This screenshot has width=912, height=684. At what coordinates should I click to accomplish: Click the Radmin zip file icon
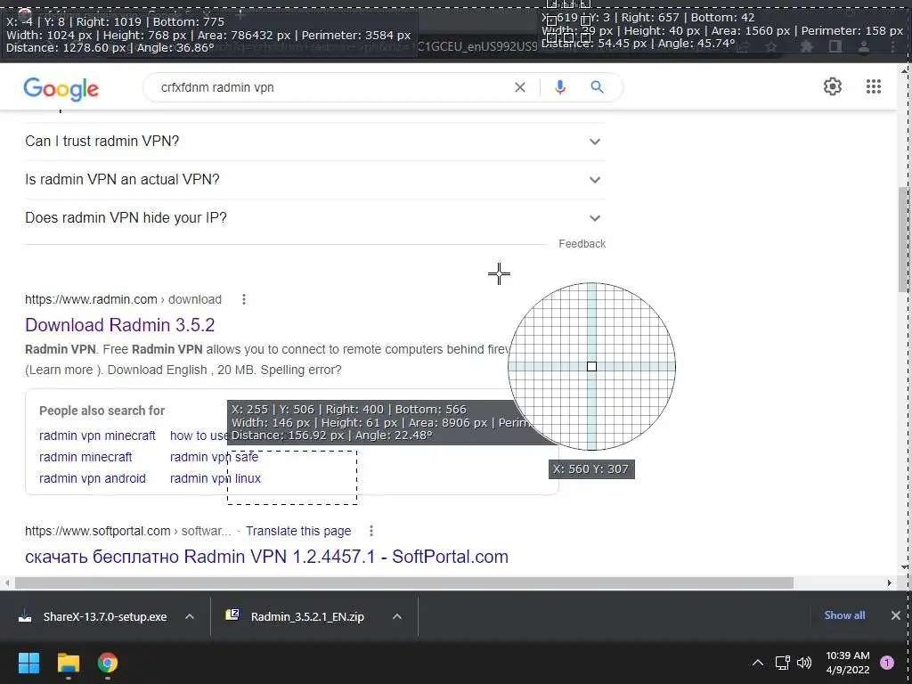[232, 615]
